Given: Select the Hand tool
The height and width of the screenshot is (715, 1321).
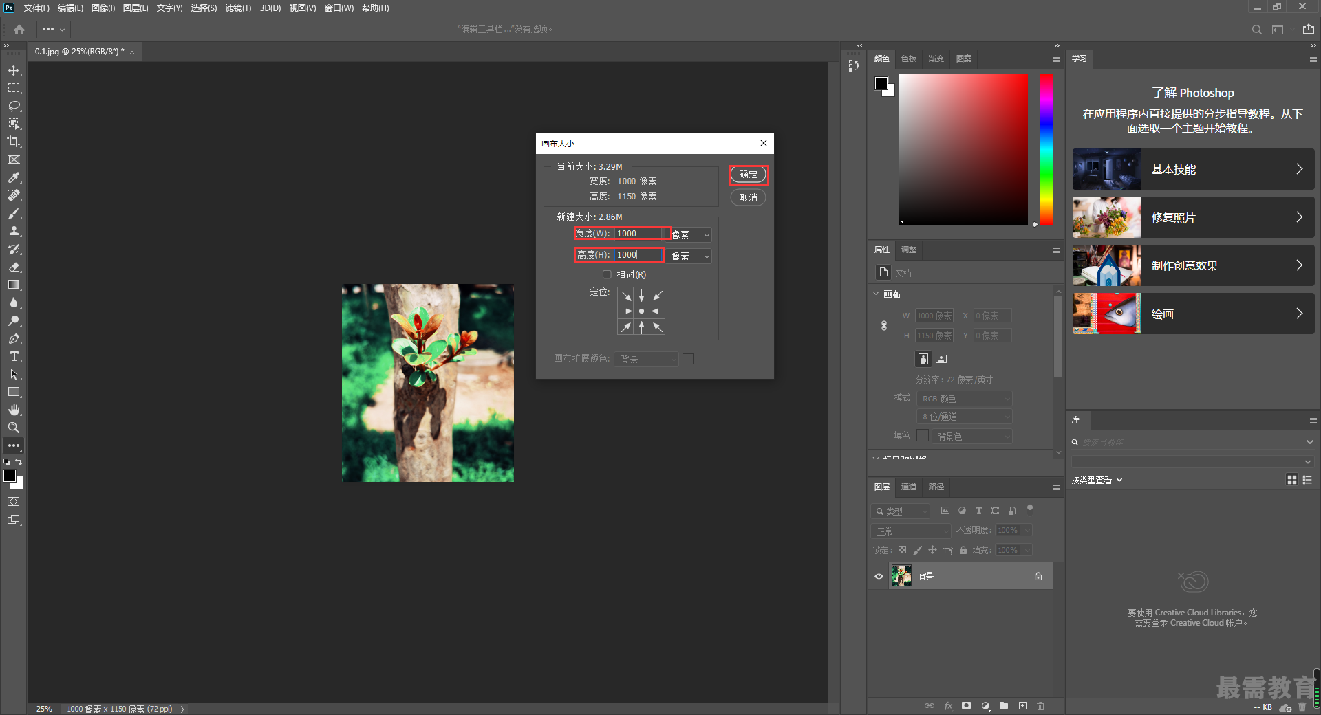Looking at the screenshot, I should click(14, 410).
